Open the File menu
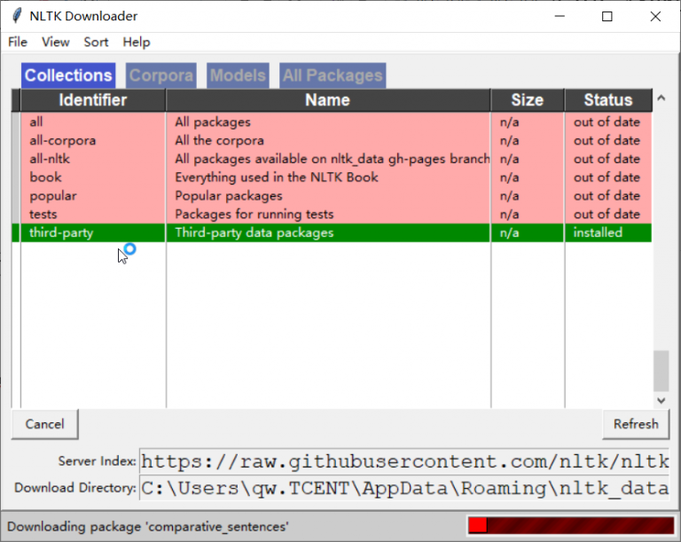This screenshot has width=681, height=542. click(18, 42)
